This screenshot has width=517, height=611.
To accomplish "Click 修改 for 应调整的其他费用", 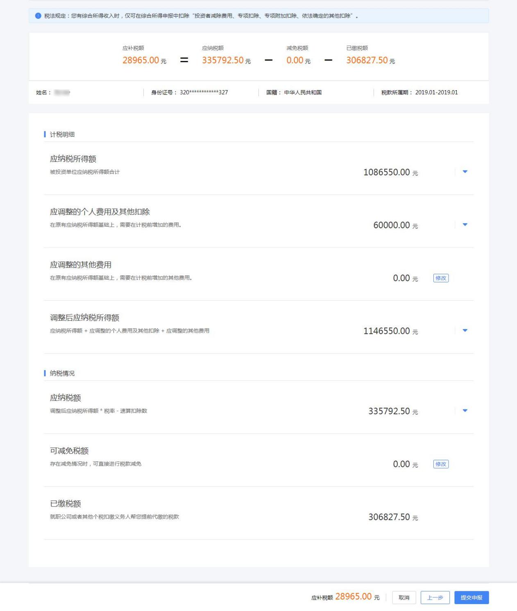I will point(441,278).
